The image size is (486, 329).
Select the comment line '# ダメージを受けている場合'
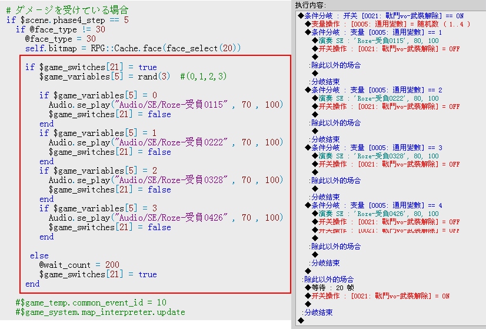(67, 10)
